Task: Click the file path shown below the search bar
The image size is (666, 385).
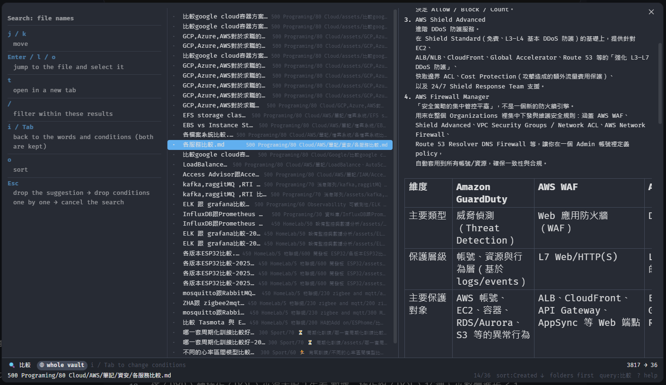Action: tap(89, 376)
